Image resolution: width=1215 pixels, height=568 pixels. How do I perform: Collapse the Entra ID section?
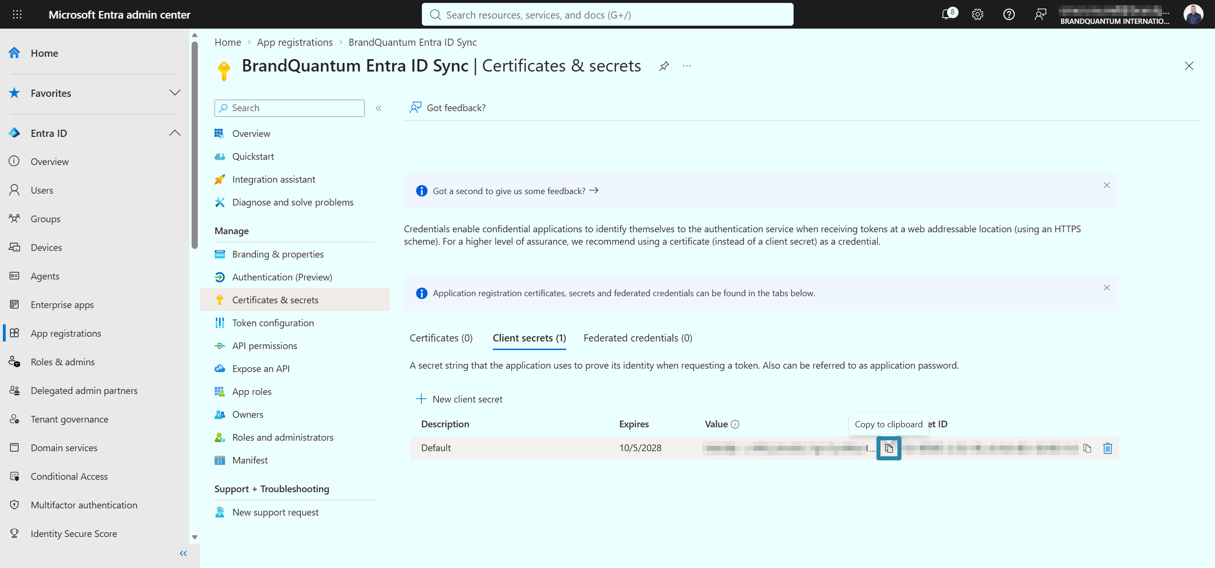pyautogui.click(x=175, y=133)
